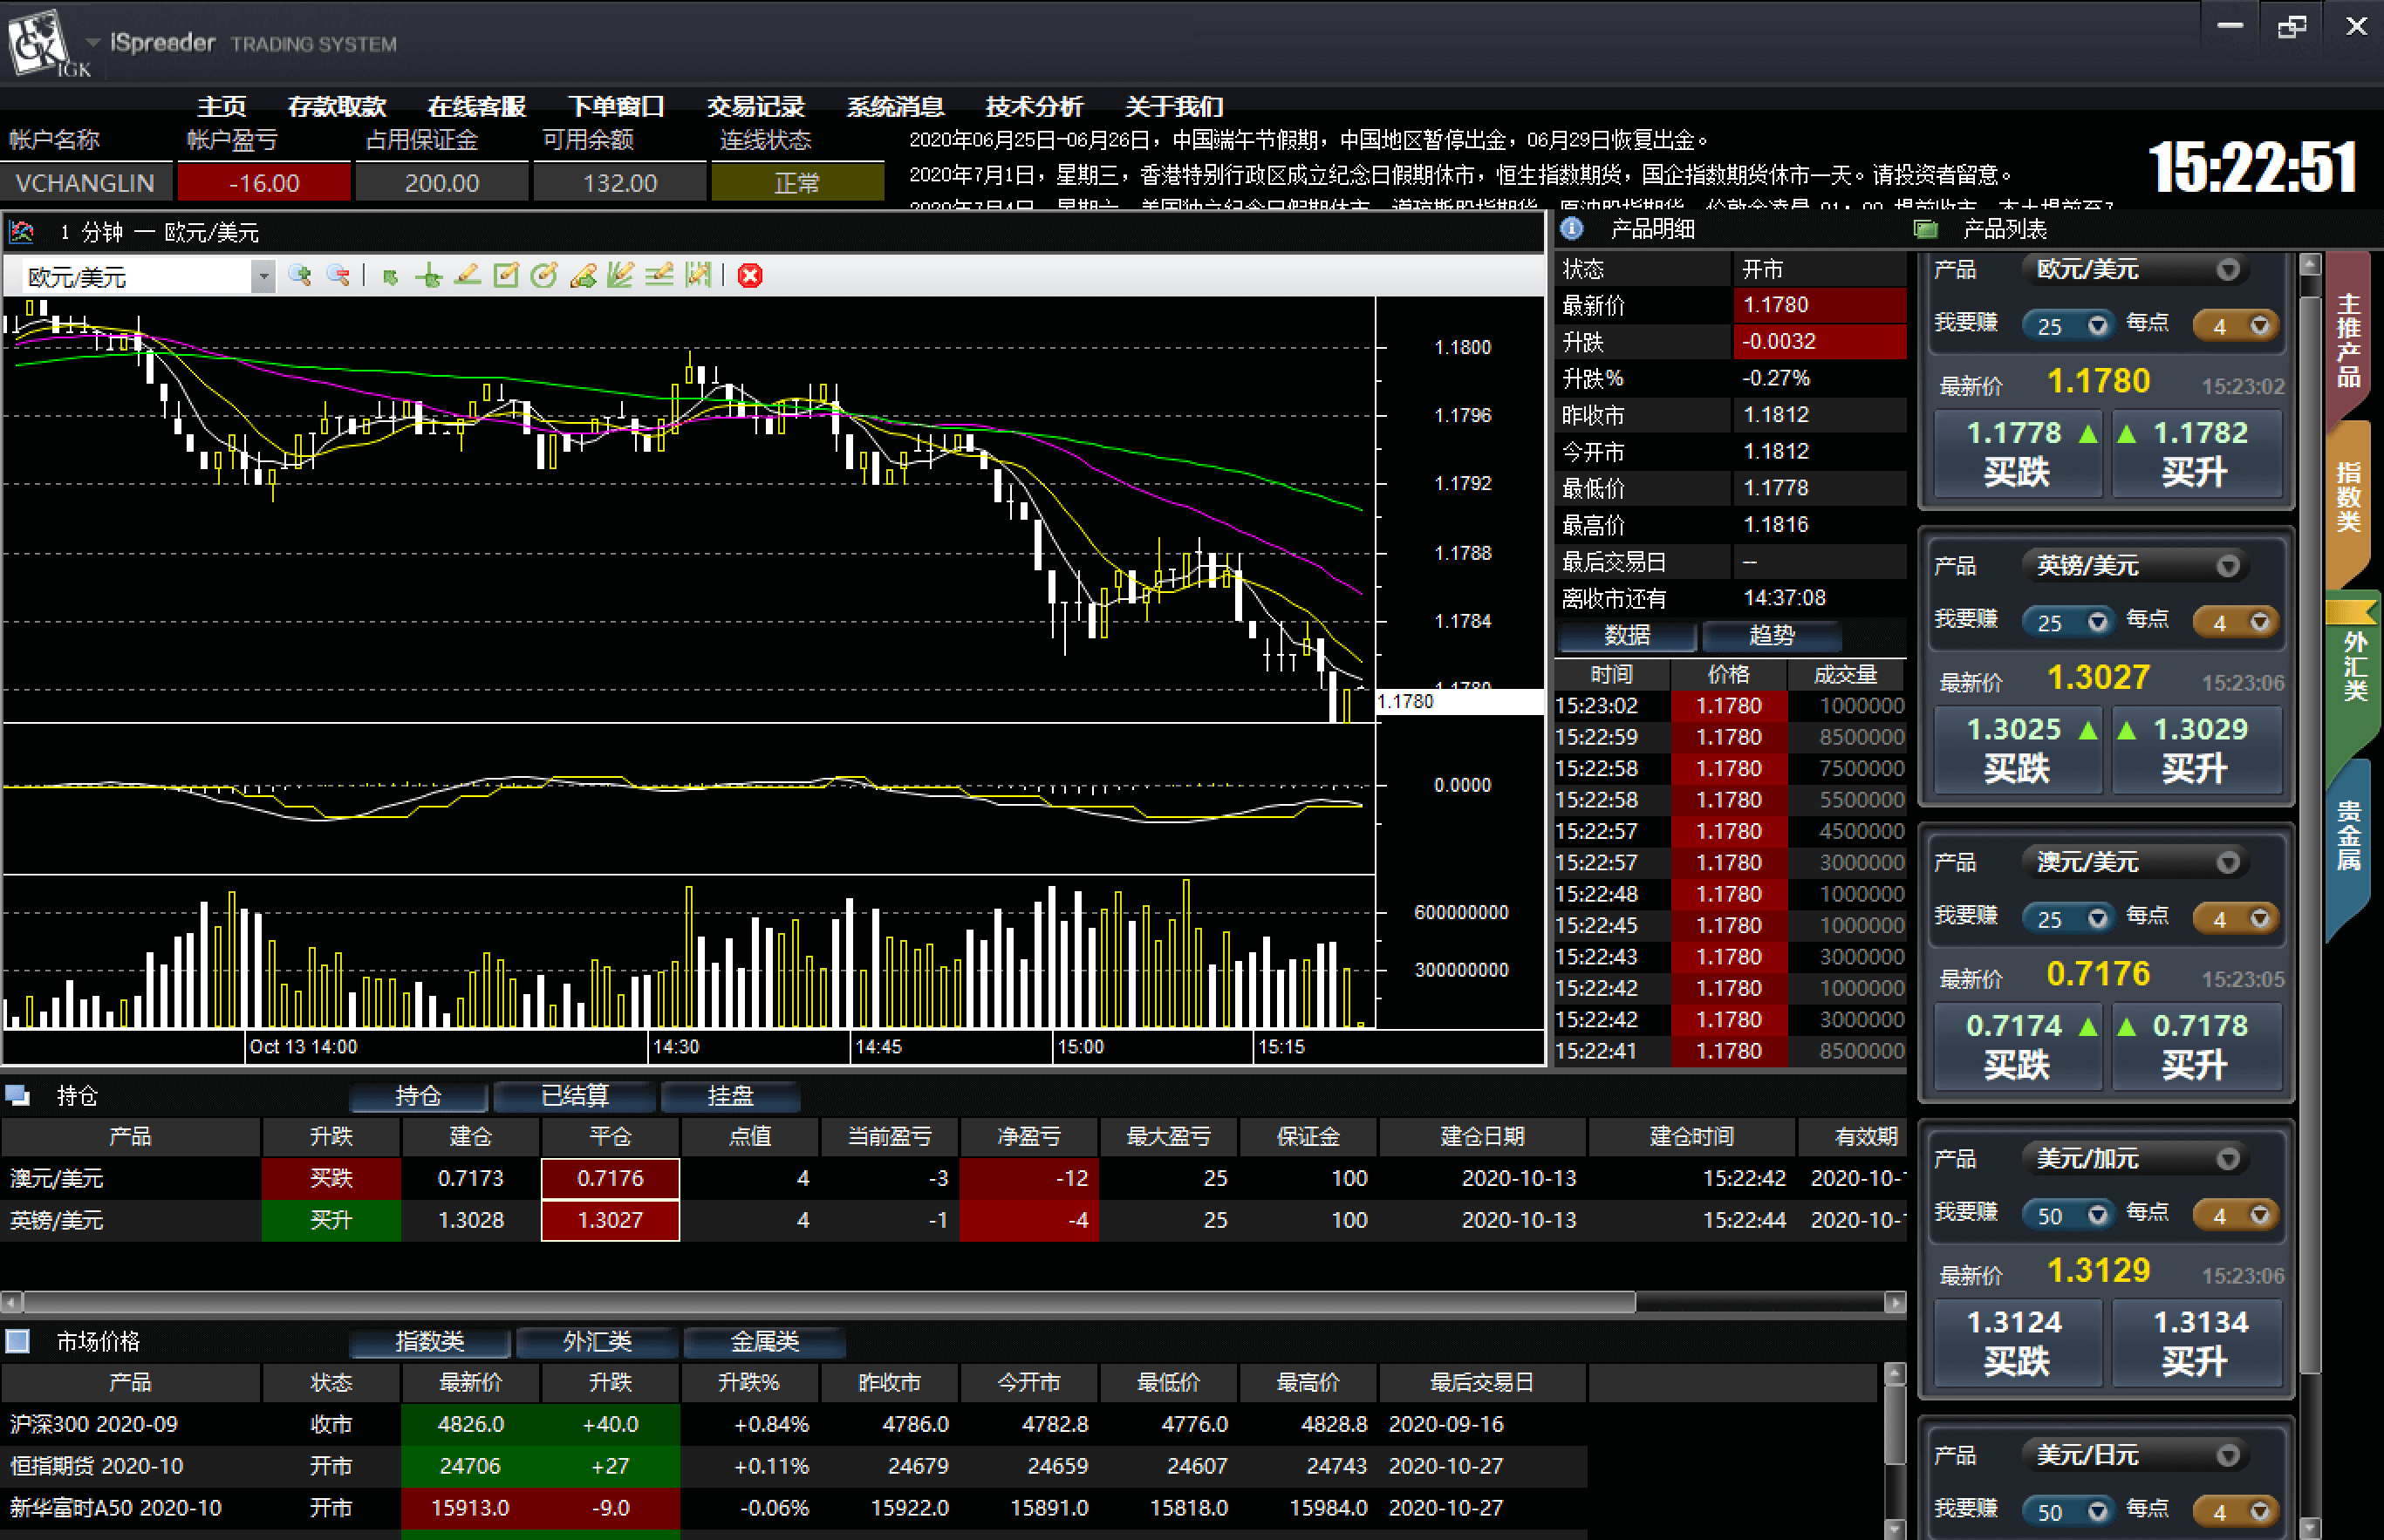
Task: Click 买跌 at 1.3025 for 英镑/美元
Action: pyautogui.click(x=2017, y=750)
